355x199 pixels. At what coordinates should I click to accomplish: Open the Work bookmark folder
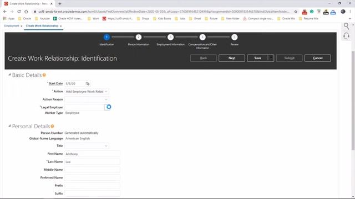pos(93,18)
